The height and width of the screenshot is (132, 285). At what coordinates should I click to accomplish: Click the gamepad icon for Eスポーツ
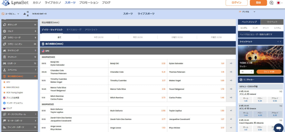5,63
